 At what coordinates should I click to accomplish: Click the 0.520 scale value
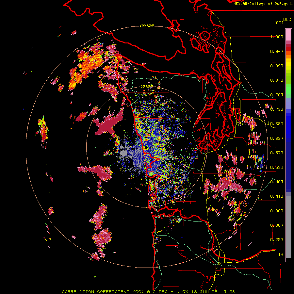click(x=277, y=168)
